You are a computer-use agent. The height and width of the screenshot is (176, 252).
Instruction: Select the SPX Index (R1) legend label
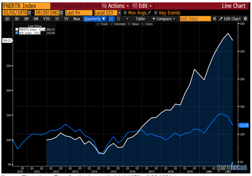tap(29, 33)
